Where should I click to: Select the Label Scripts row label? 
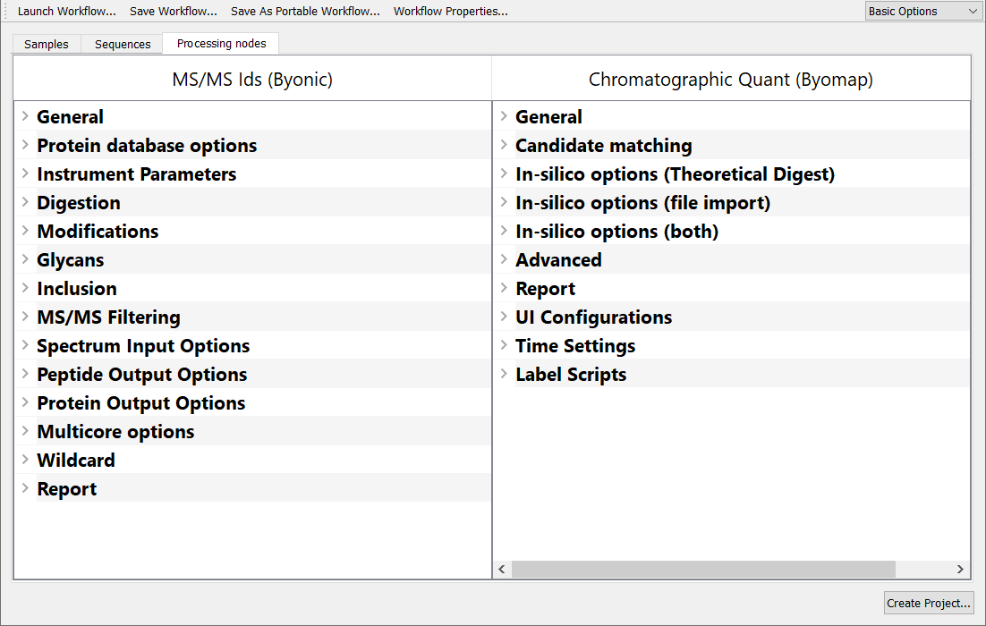(x=571, y=374)
